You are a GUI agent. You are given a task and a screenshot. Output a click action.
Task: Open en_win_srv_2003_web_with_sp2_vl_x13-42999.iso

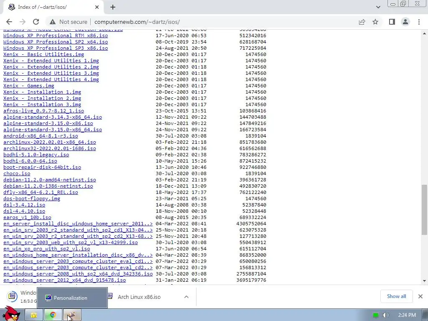(x=70, y=243)
